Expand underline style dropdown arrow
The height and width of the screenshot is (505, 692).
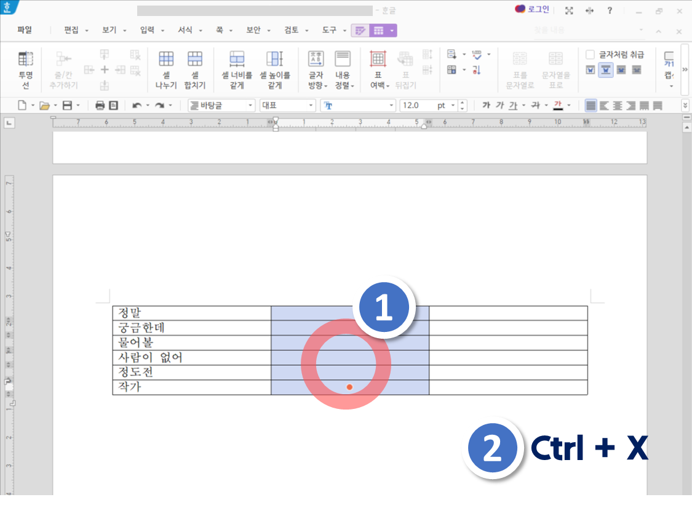coord(524,105)
